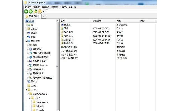Expand the 计算机 tree node
Screen dimensions: 179x111
click(x=26, y=33)
